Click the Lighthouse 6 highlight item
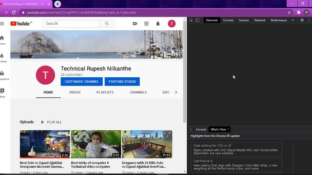312x175 pixels. [236, 164]
